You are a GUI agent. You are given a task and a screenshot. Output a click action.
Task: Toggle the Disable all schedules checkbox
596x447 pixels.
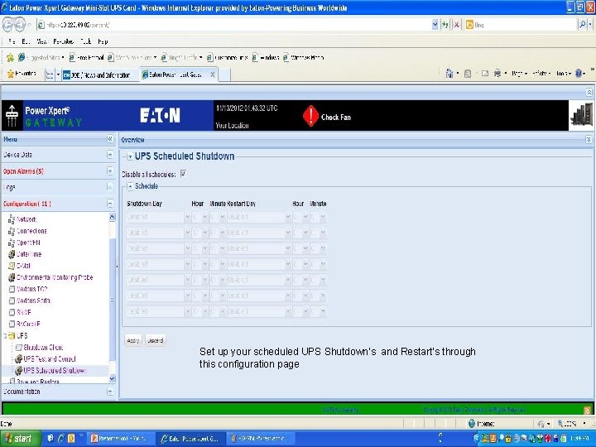coord(183,174)
